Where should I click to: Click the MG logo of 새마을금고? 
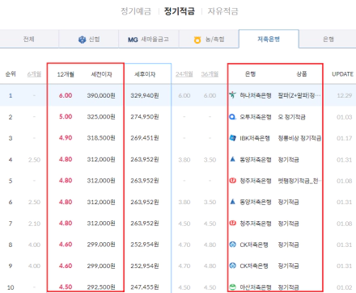coord(133,40)
